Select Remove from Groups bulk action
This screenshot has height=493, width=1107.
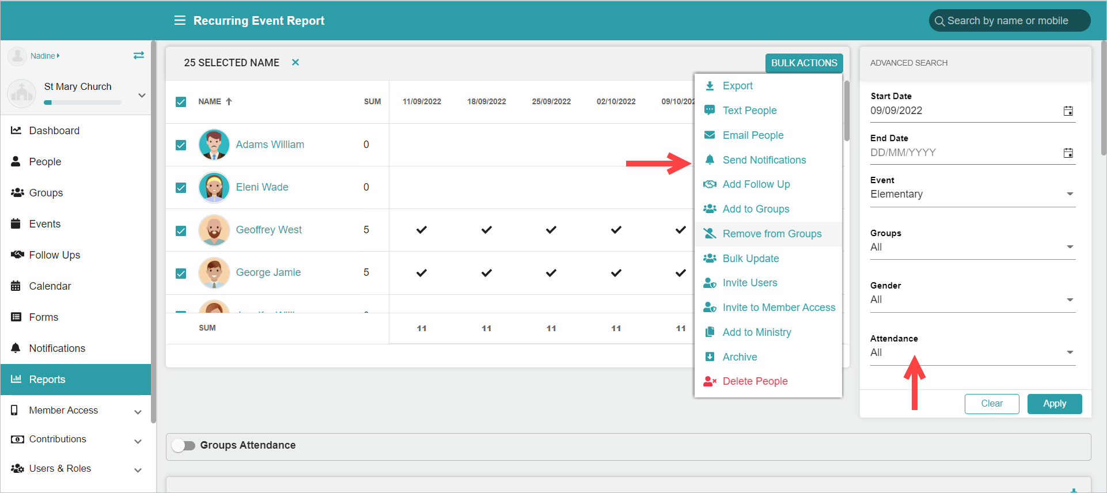coord(768,234)
